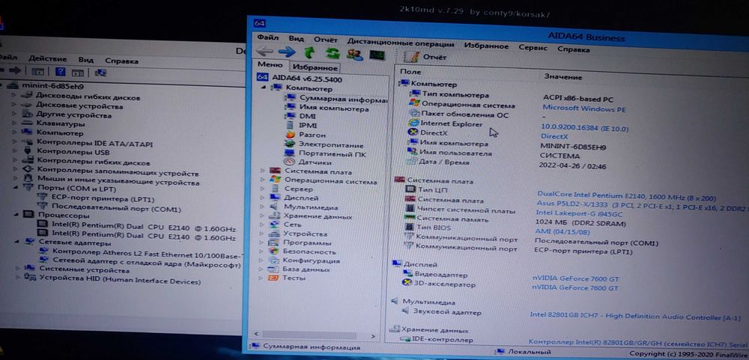The image size is (749, 360).
Task: Open the Отчёт menu in AIDA64 menu bar
Action: (x=325, y=40)
